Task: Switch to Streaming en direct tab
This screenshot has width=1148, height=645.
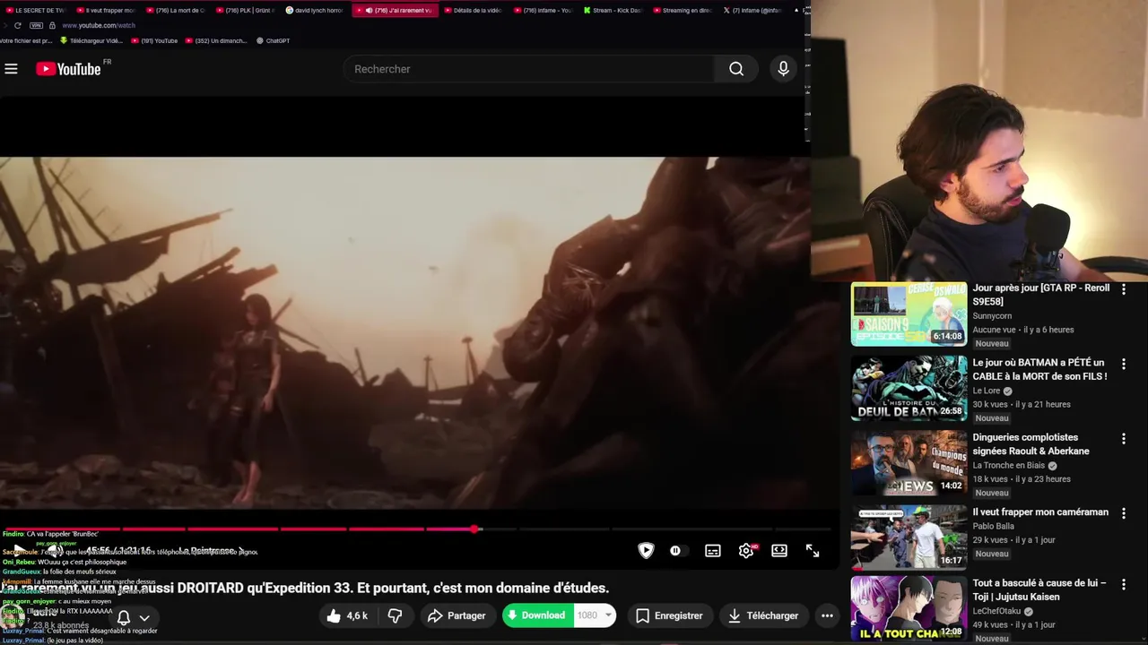Action: 683,10
